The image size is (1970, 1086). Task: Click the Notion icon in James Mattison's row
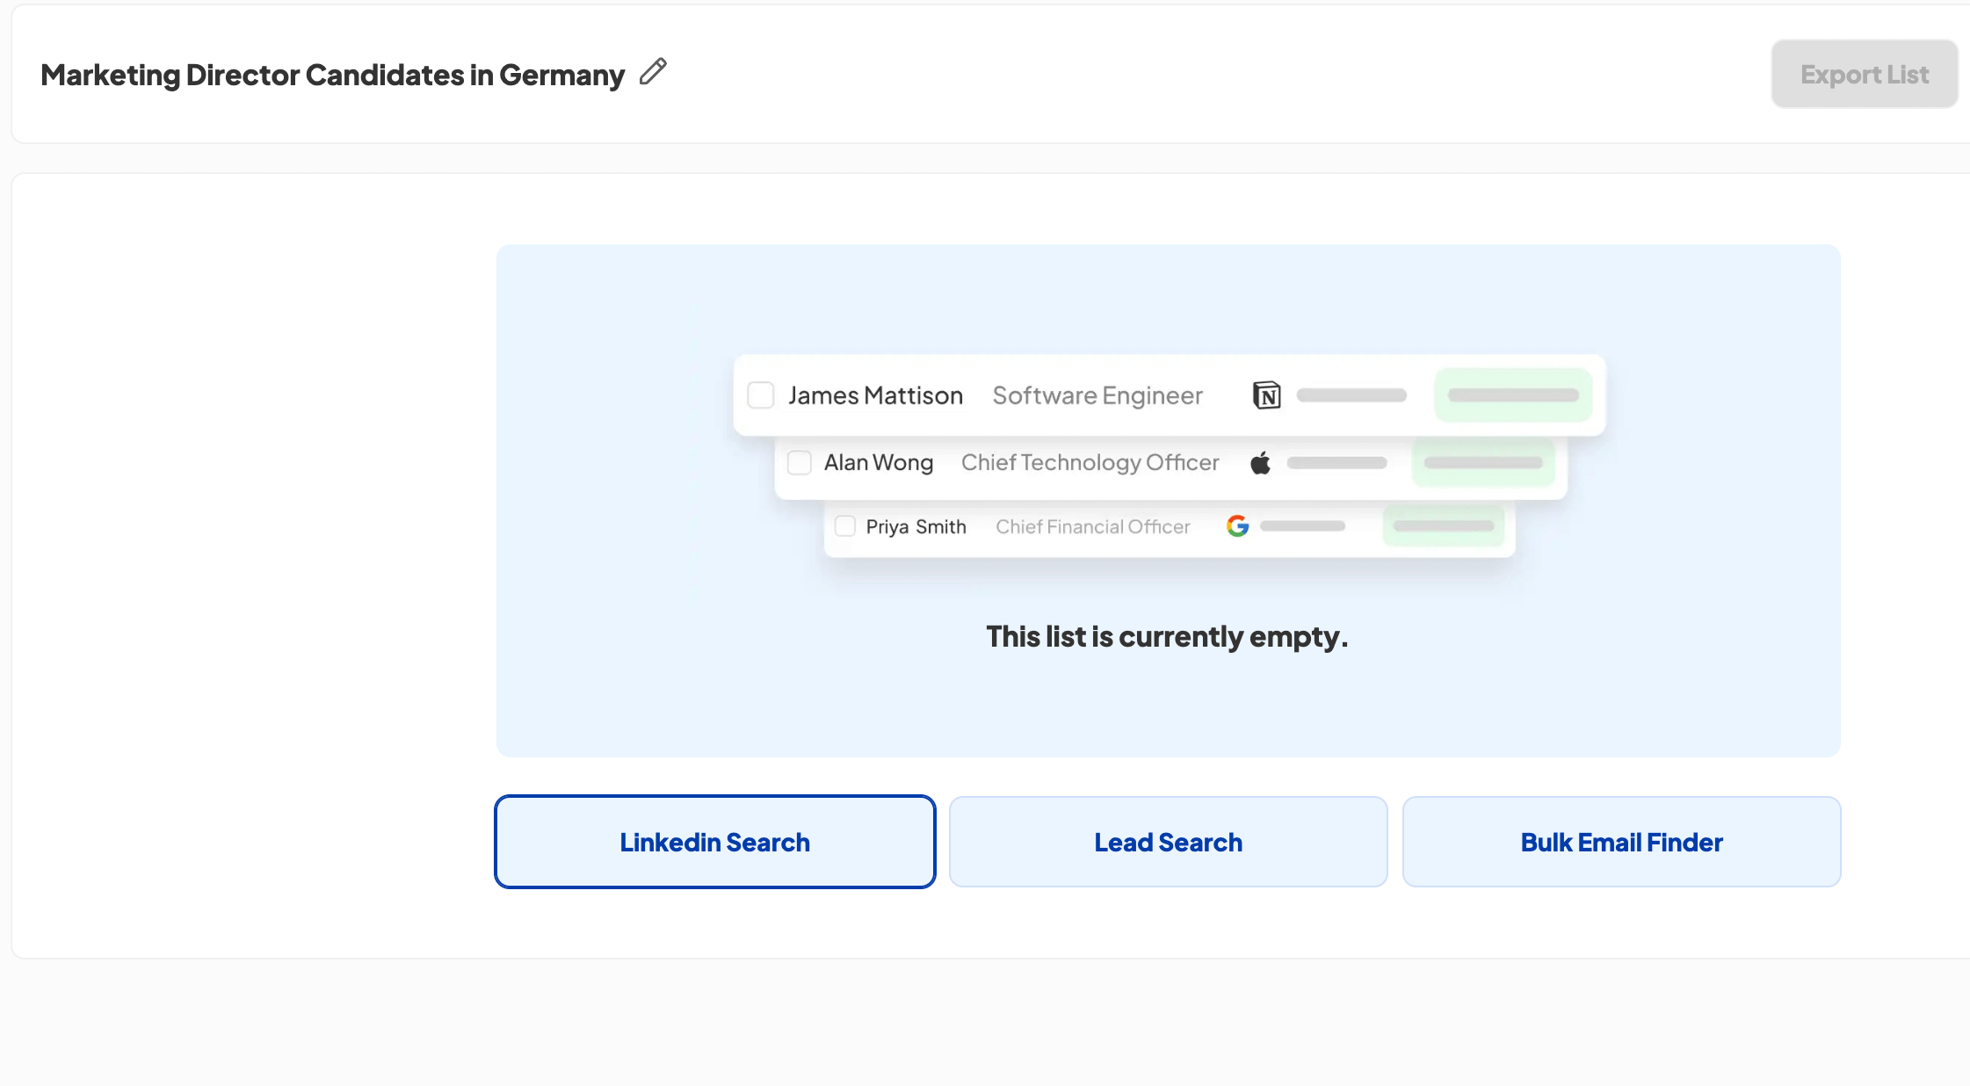tap(1267, 395)
